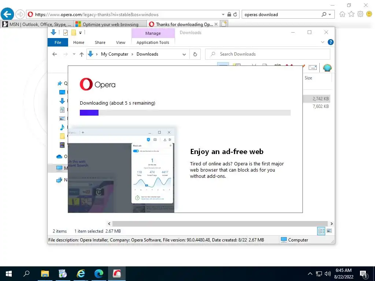Open the Share ribbon tab
This screenshot has width=375, height=281.
100,42
